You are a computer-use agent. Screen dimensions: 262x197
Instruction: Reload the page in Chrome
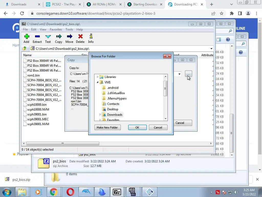tap(22, 13)
